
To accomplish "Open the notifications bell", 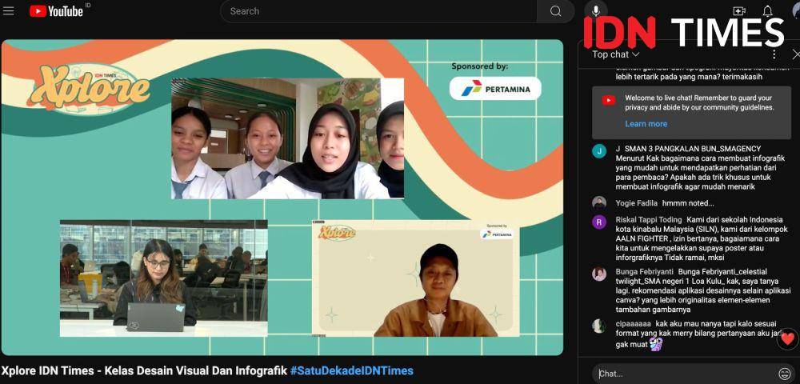I will pos(767,11).
